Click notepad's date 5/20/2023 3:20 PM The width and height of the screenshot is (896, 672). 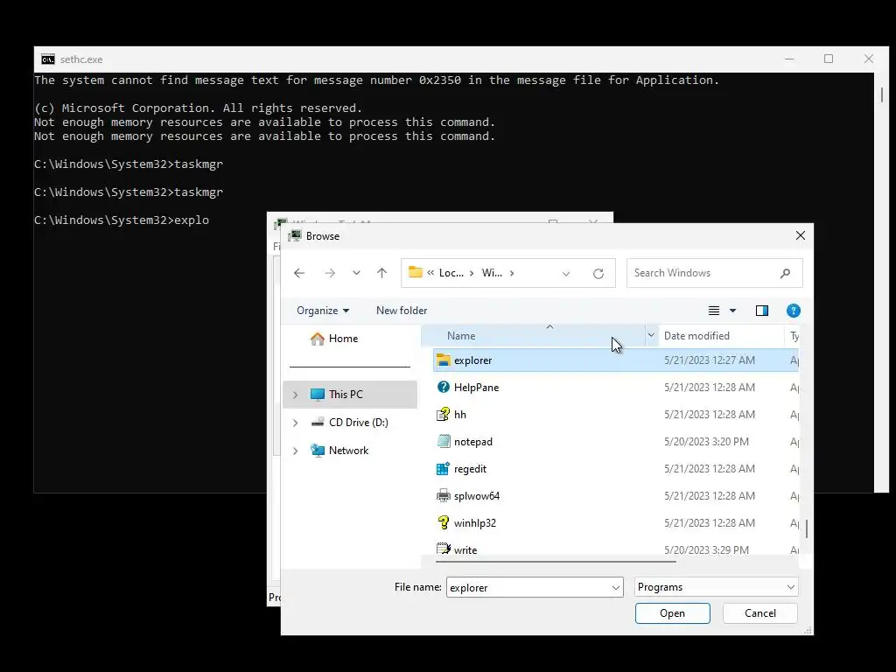coord(706,442)
